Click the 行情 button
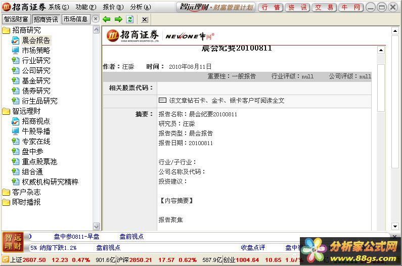The width and height of the screenshot is (402, 266). (271, 8)
